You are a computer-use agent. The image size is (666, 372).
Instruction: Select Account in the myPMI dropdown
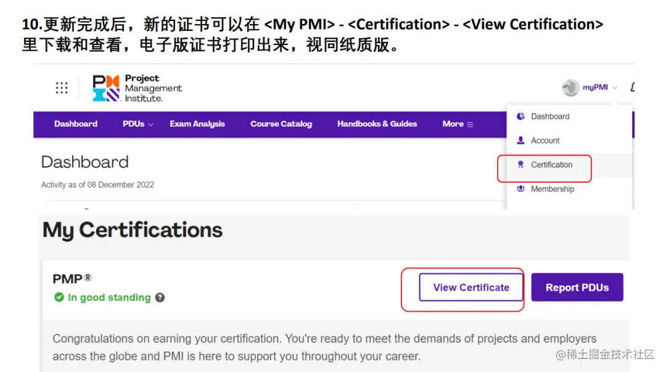point(545,140)
